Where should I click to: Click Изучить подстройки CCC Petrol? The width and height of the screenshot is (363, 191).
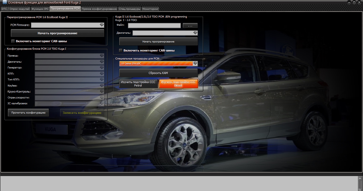click(138, 84)
